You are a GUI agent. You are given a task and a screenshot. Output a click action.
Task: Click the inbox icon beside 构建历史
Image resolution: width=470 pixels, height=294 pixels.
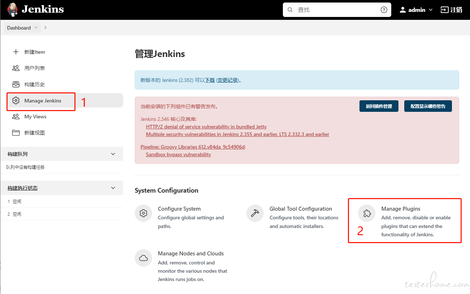tap(16, 84)
